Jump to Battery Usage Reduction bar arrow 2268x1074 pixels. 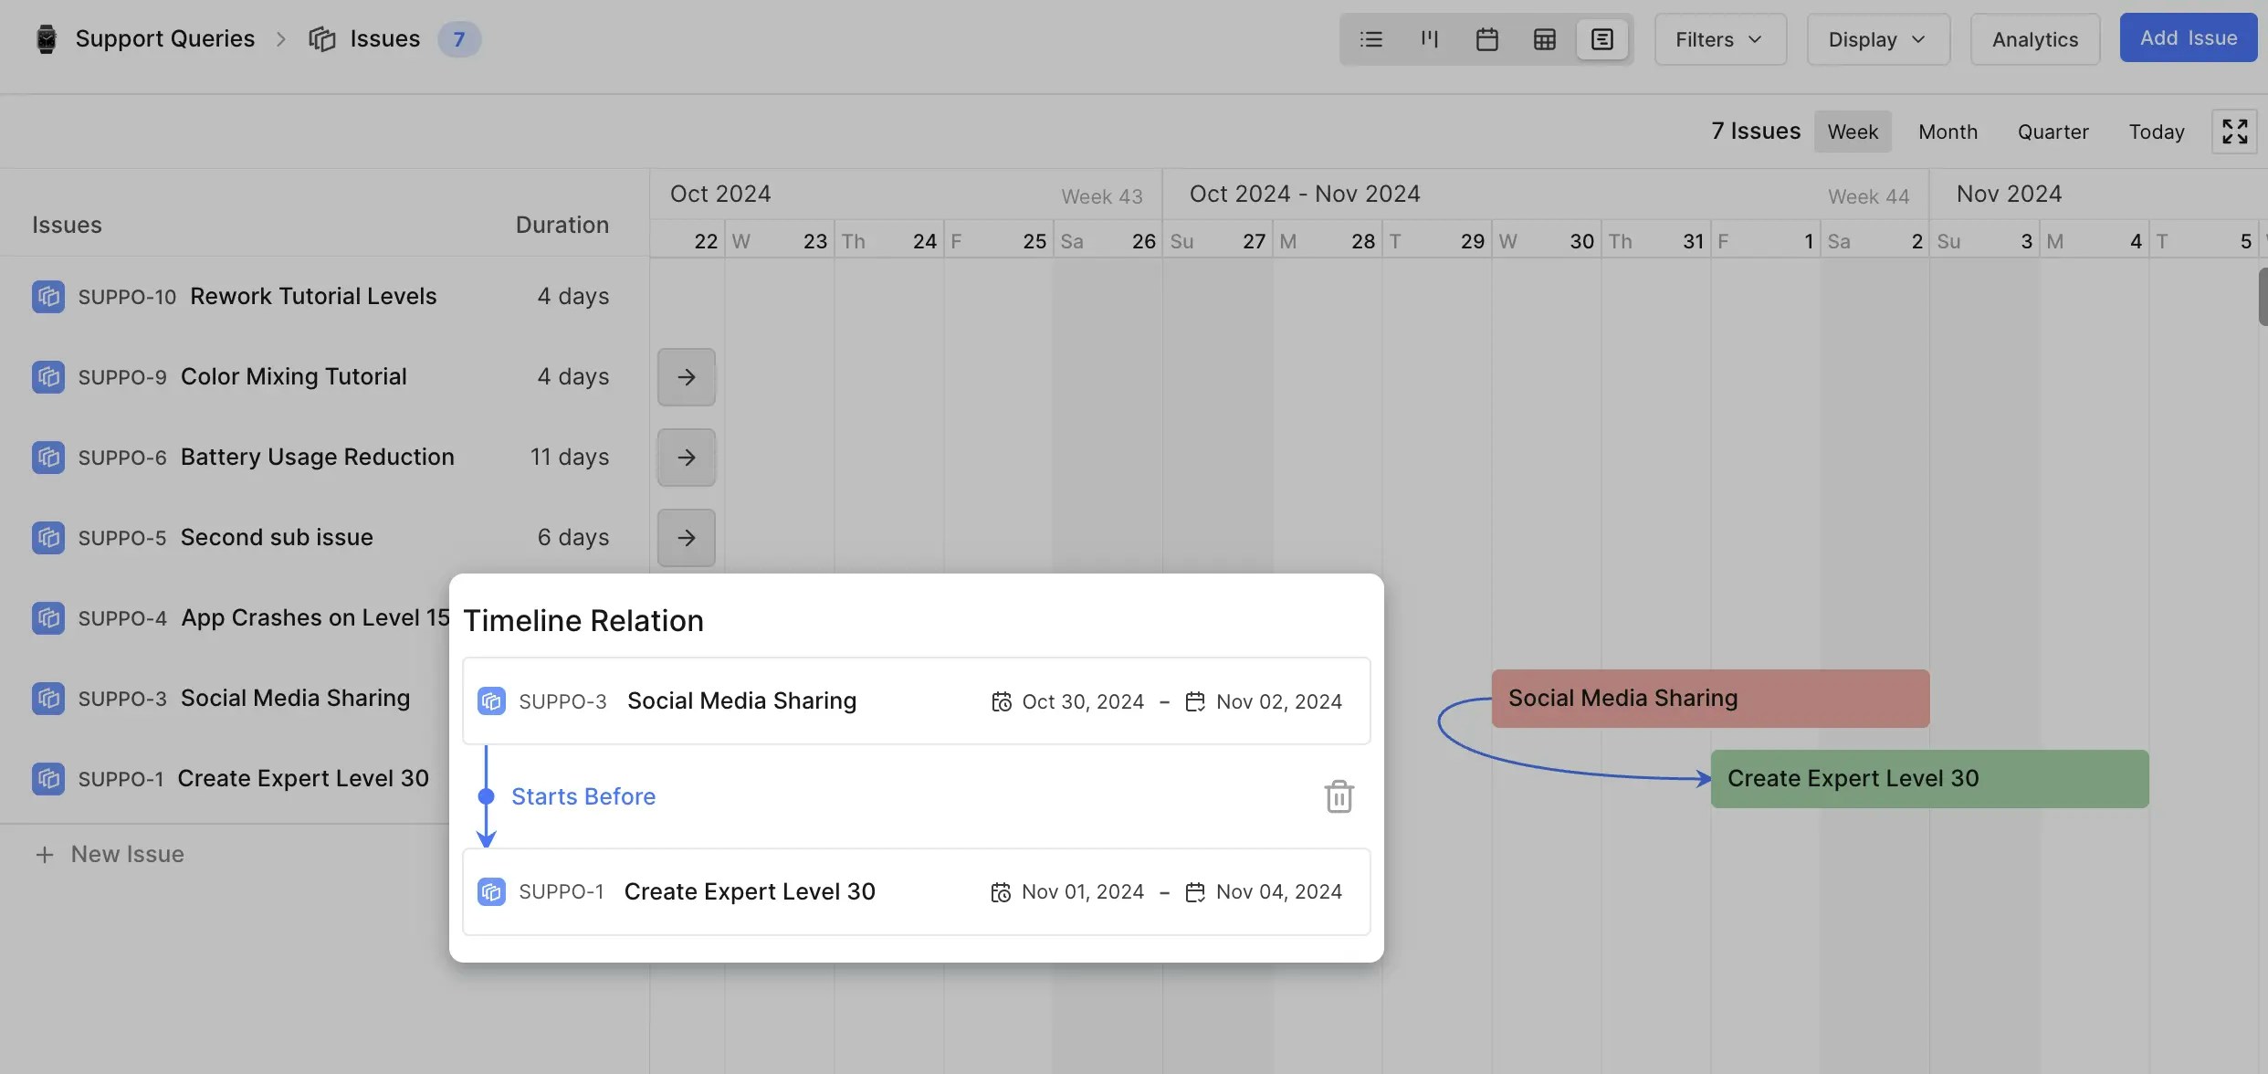pos(687,458)
